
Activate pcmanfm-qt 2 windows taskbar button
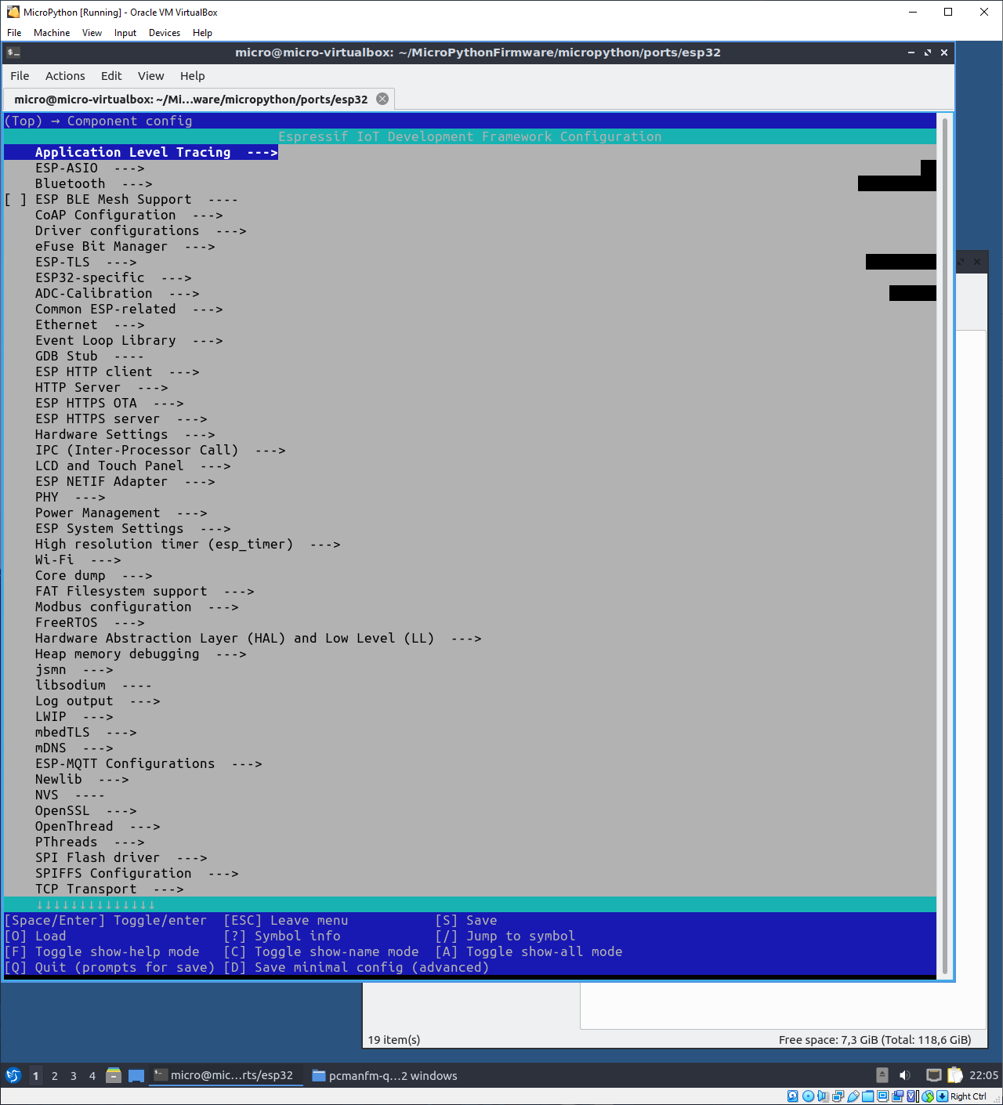(385, 1075)
